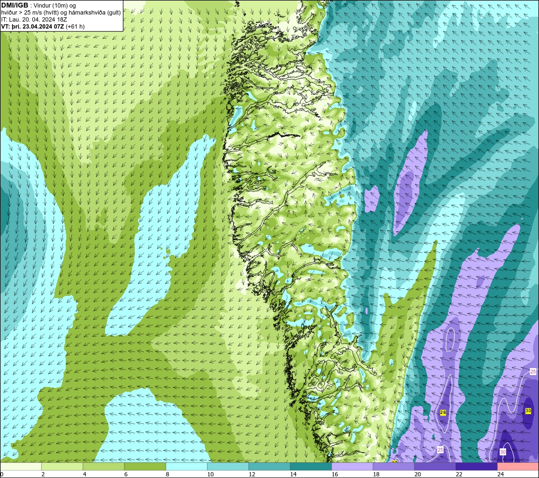Select the 6–8 m/s olive green swatch

[x=145, y=466]
